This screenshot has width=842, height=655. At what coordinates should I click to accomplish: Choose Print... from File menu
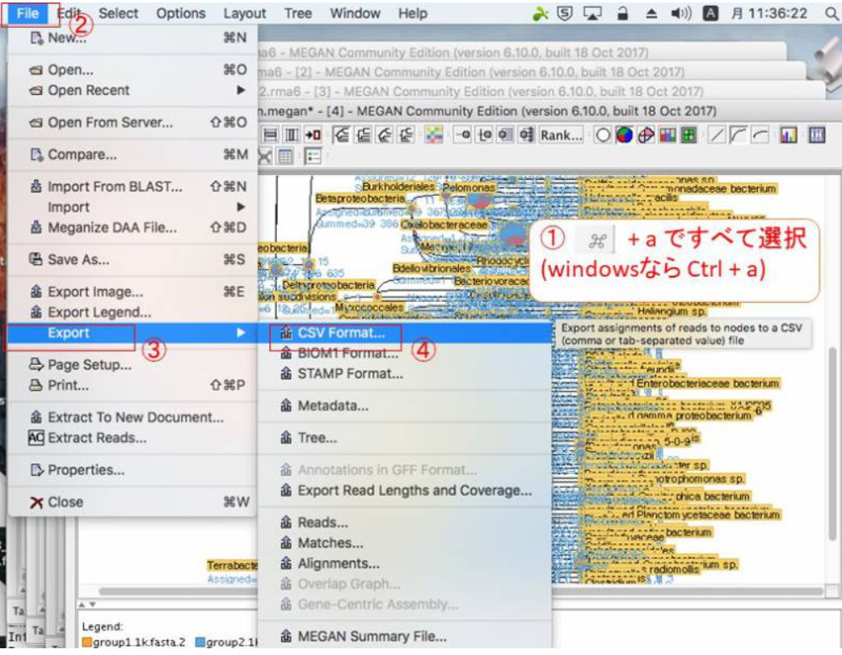coord(133,385)
